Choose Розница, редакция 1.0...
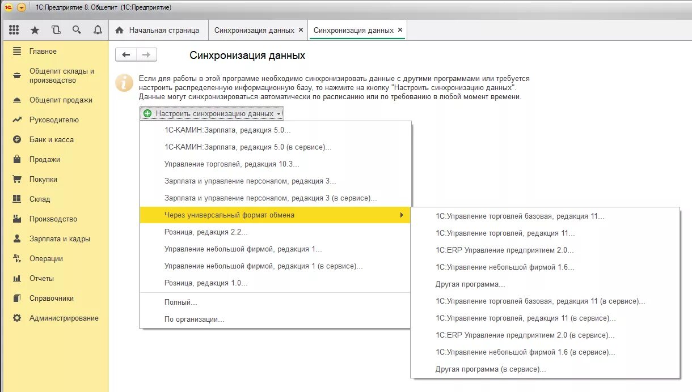Screen dimensions: 692x392 click(x=275, y=283)
